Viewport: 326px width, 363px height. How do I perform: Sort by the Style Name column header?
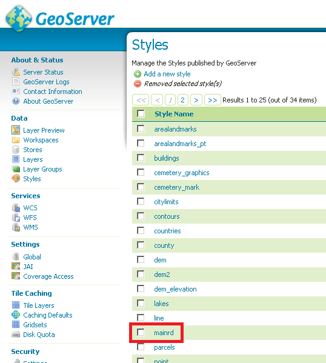[x=174, y=114]
